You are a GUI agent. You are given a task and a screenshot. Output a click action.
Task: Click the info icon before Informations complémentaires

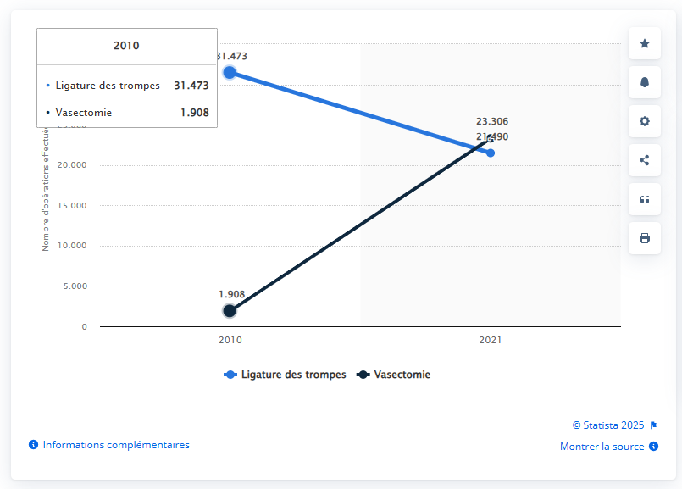[34, 445]
